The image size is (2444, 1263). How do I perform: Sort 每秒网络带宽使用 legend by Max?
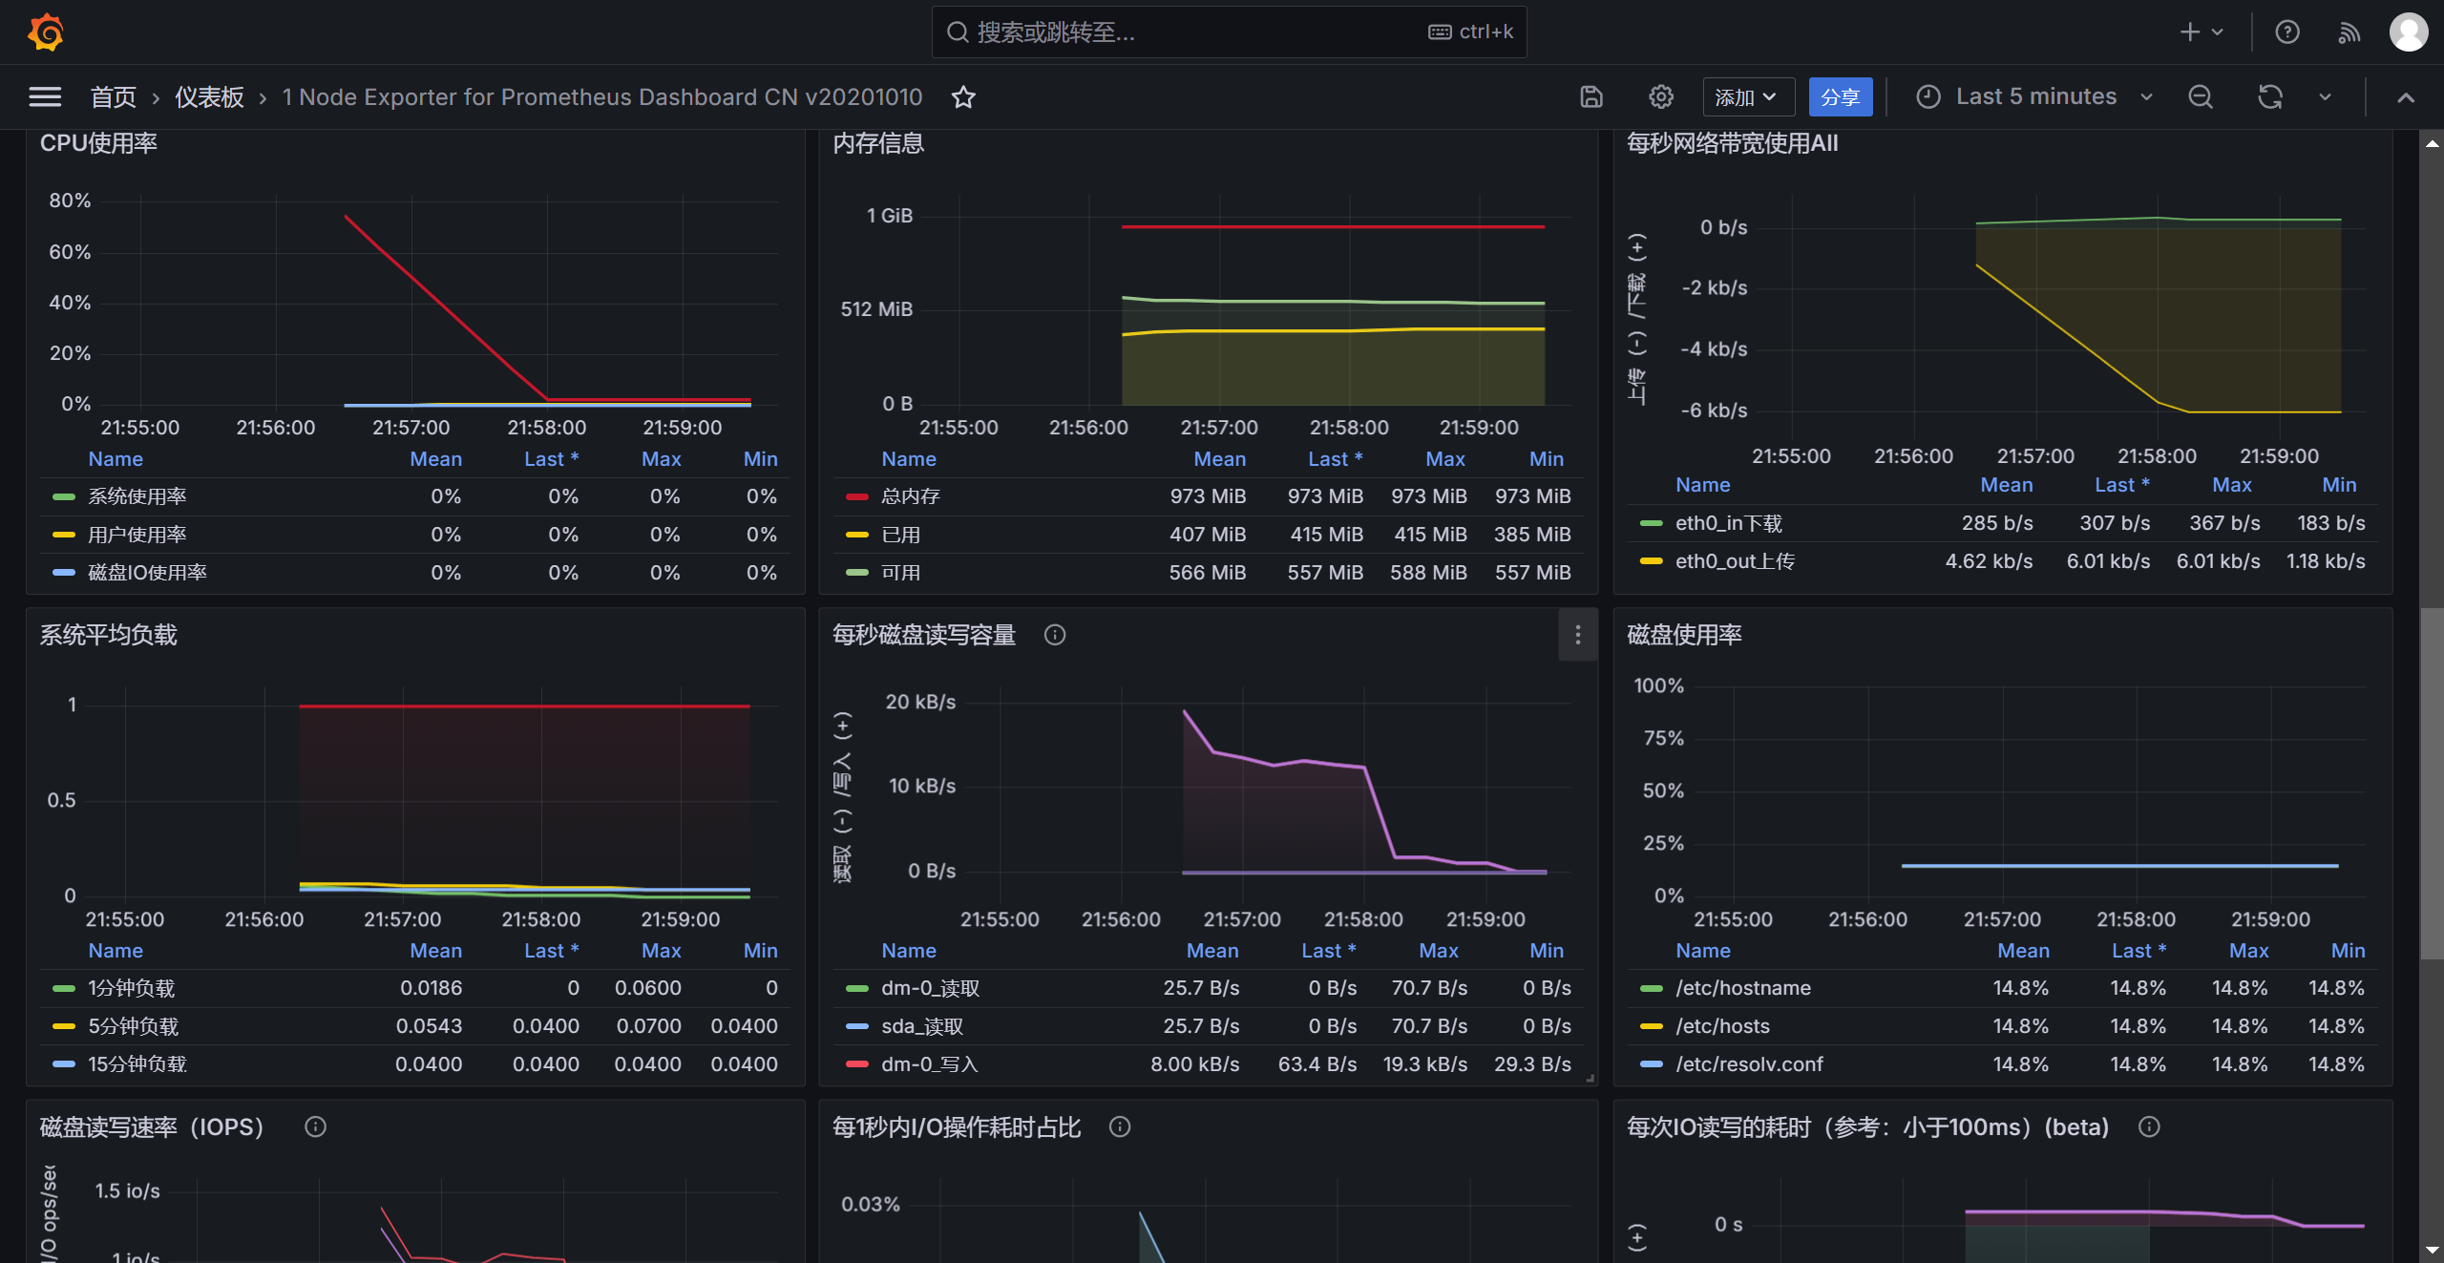(2231, 485)
